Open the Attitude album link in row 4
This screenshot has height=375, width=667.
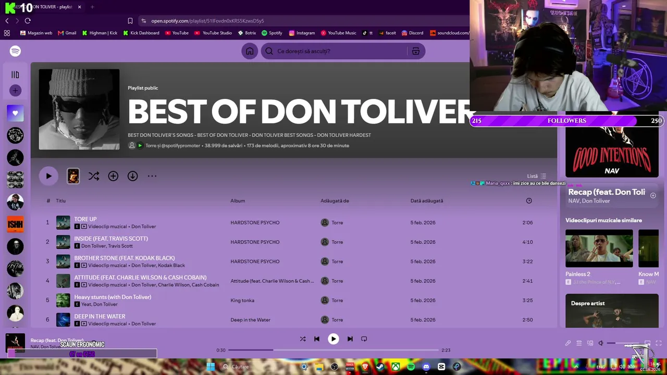tap(272, 281)
